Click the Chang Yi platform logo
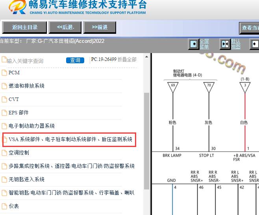This screenshot has width=259, height=215. [x=17, y=7]
